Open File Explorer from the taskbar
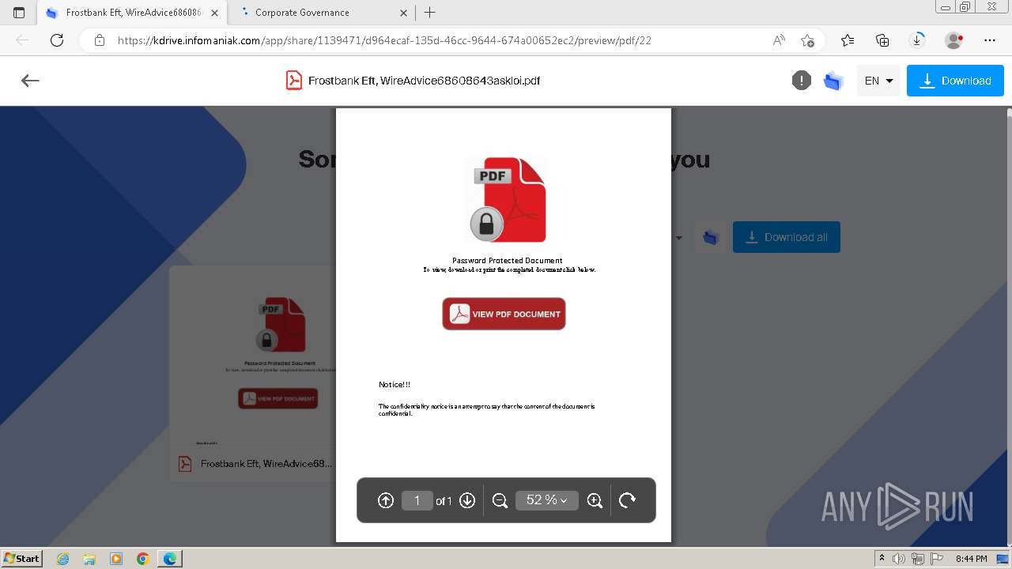The image size is (1012, 569). click(89, 559)
